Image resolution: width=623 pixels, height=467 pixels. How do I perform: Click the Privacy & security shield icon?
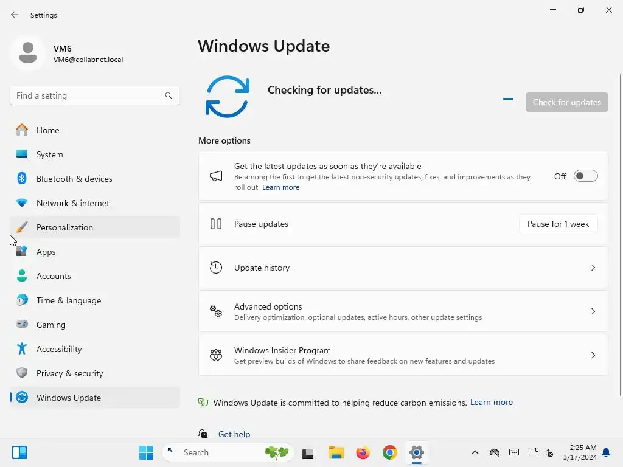point(22,373)
